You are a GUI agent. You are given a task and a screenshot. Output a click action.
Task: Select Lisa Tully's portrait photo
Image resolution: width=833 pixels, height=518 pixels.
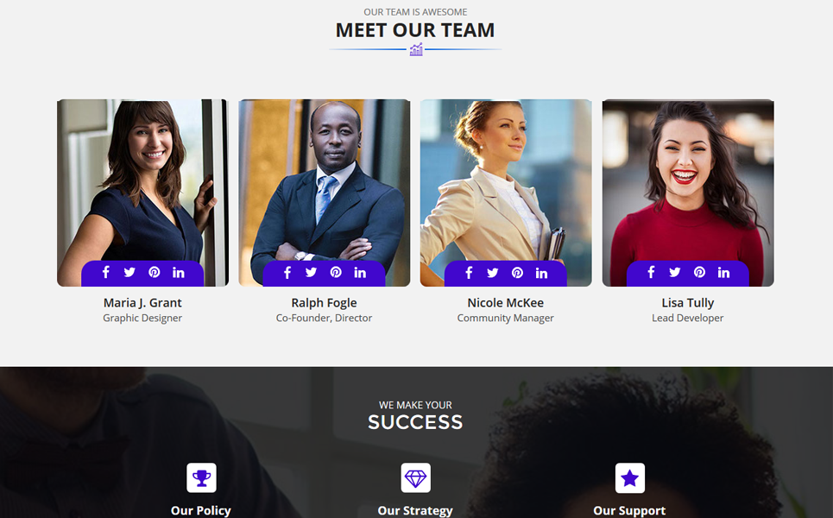click(x=688, y=193)
